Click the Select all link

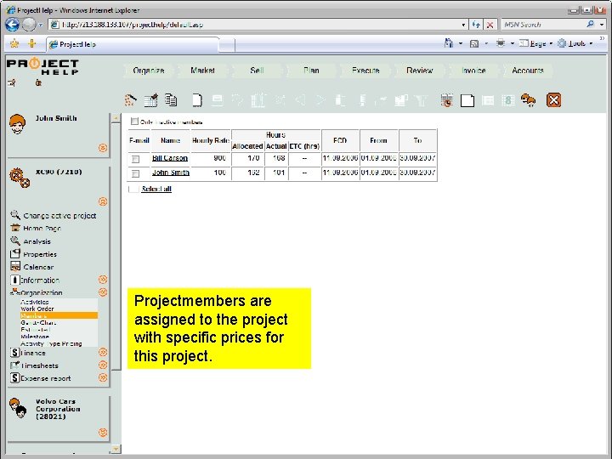click(x=156, y=189)
